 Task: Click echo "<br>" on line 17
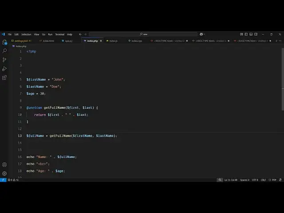pyautogui.click(x=38, y=164)
